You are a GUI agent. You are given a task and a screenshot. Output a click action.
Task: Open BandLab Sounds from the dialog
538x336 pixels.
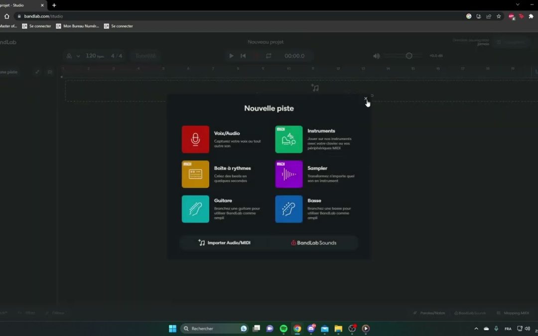(314, 243)
